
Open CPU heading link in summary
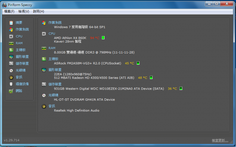52,33
